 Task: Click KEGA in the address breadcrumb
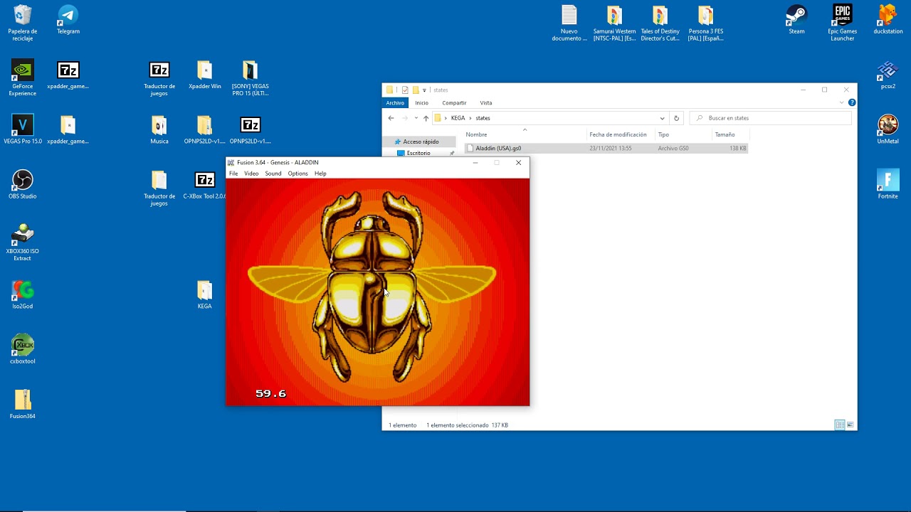458,118
